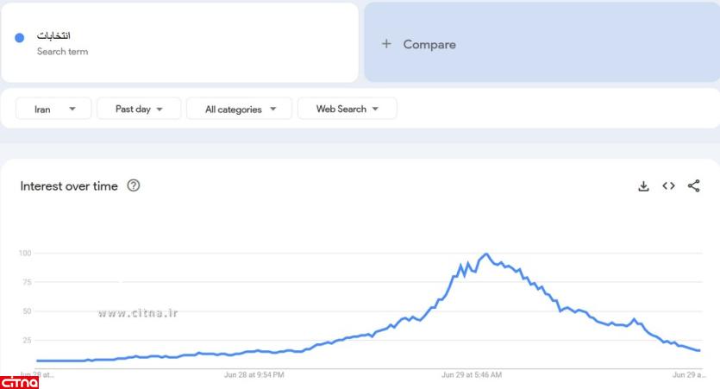Click the blue dot beside the search term
This screenshot has width=720, height=389.
click(20, 38)
